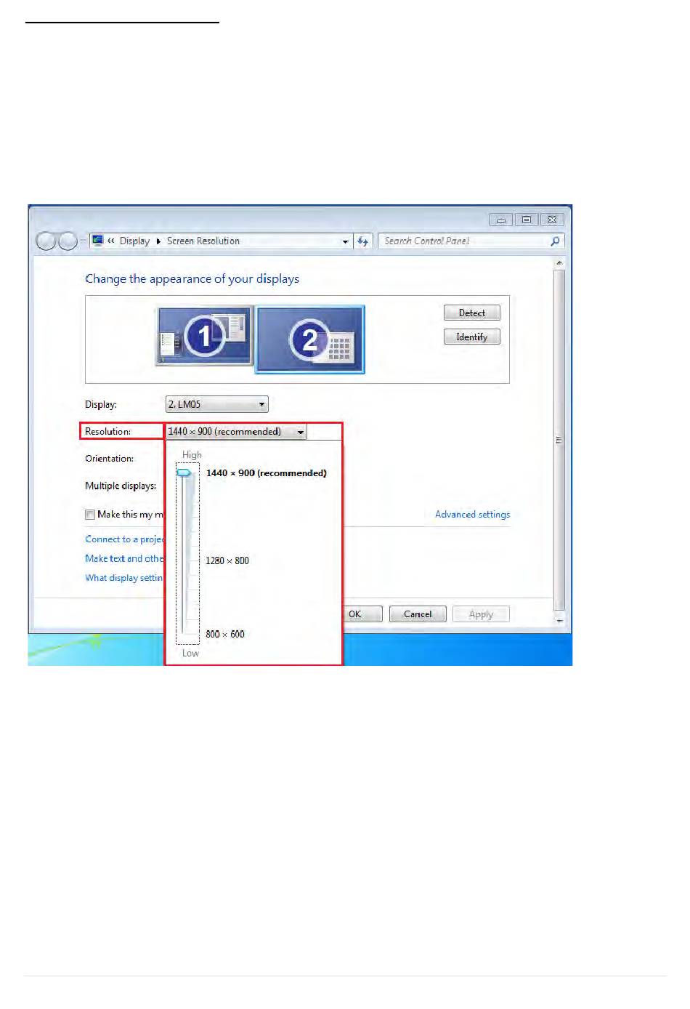Image resolution: width=690 pixels, height=1009 pixels.
Task: Click the search magnifier icon
Action: coord(556,241)
